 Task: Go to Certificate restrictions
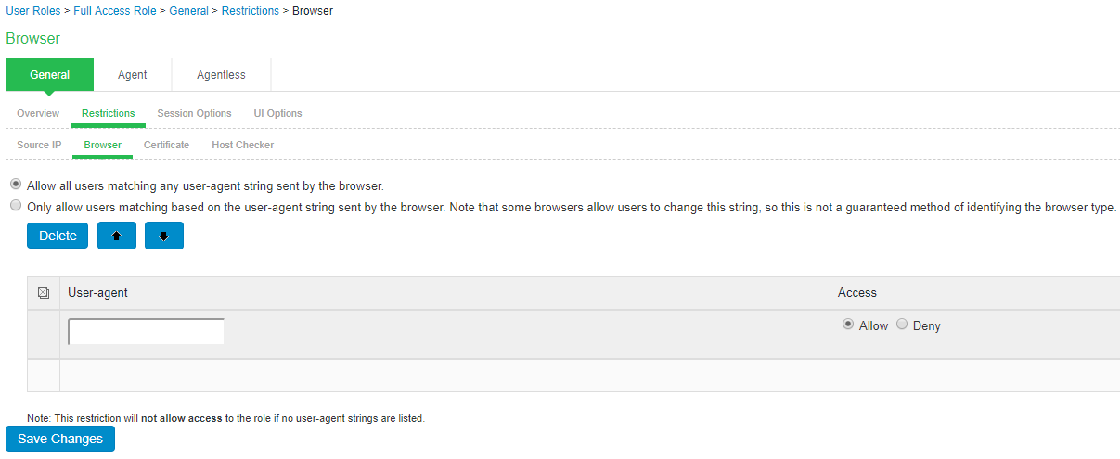[x=166, y=145]
